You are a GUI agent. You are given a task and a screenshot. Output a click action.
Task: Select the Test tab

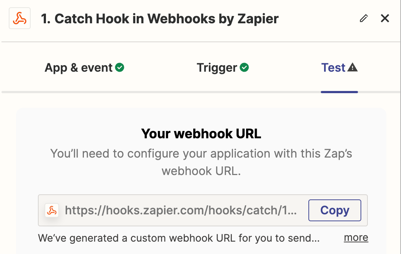[333, 68]
